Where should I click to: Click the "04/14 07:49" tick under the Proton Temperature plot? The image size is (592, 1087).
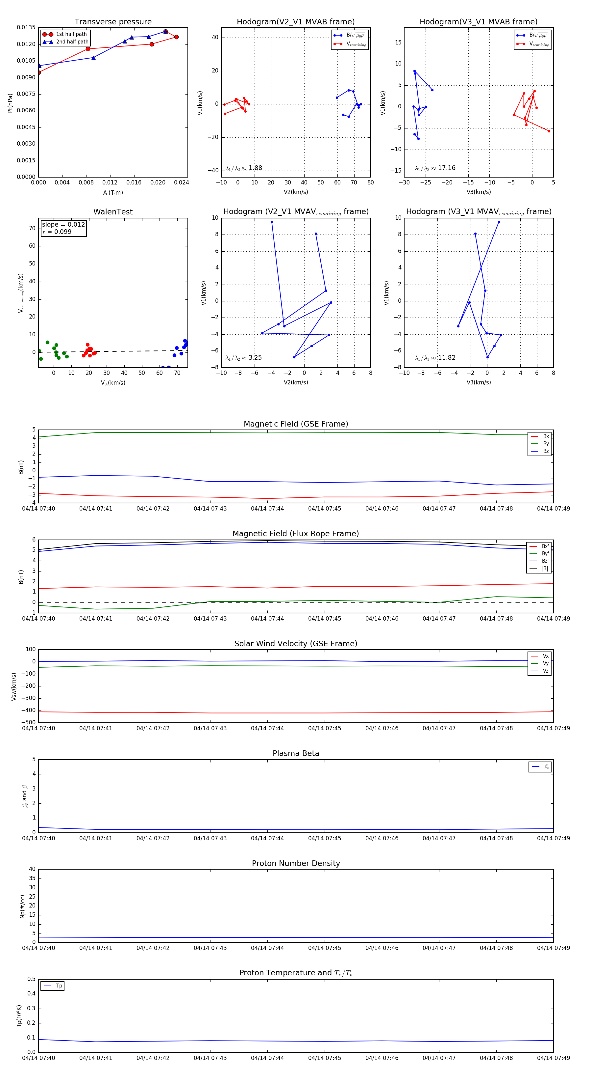[x=553, y=1058]
